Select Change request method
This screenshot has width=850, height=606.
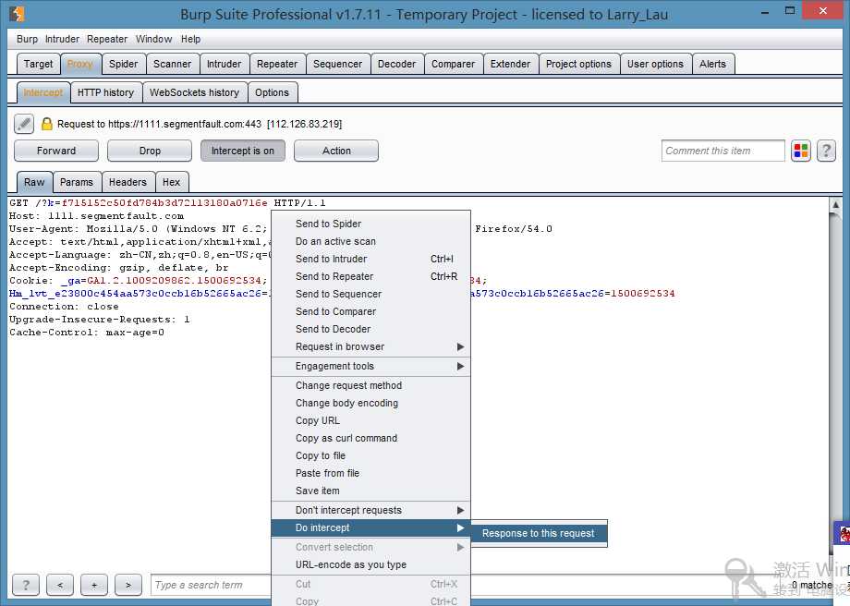pyautogui.click(x=370, y=385)
